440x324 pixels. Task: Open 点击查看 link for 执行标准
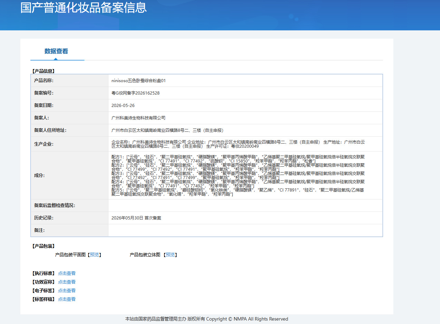[67, 273]
